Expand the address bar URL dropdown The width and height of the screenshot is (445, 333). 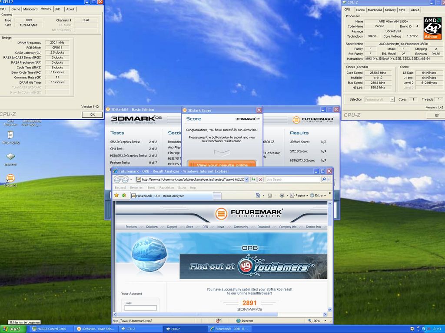(246, 179)
